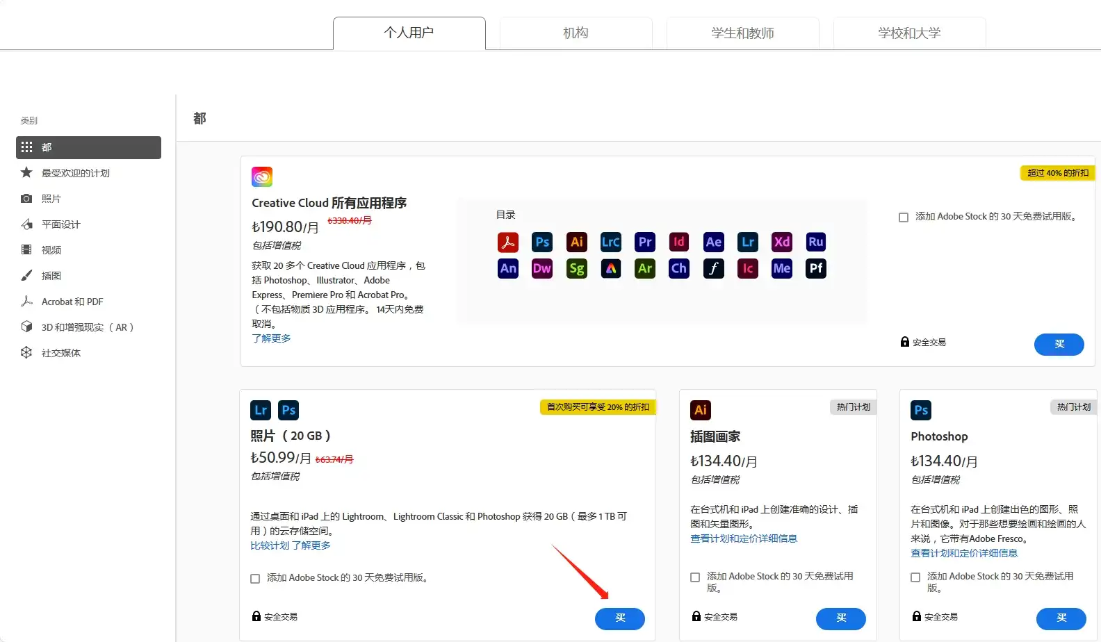Click the After Effects Ae icon

pyautogui.click(x=713, y=242)
